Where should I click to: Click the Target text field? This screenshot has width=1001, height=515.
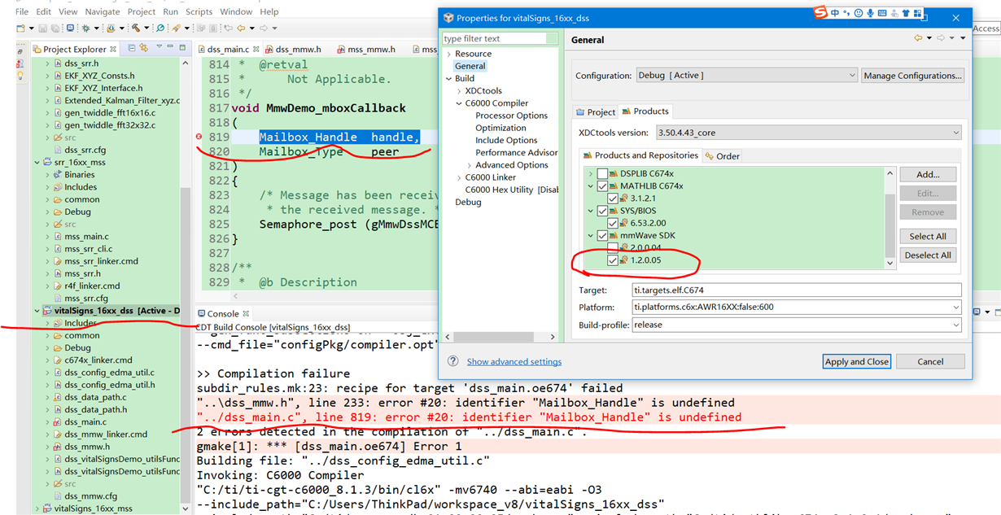(x=796, y=290)
